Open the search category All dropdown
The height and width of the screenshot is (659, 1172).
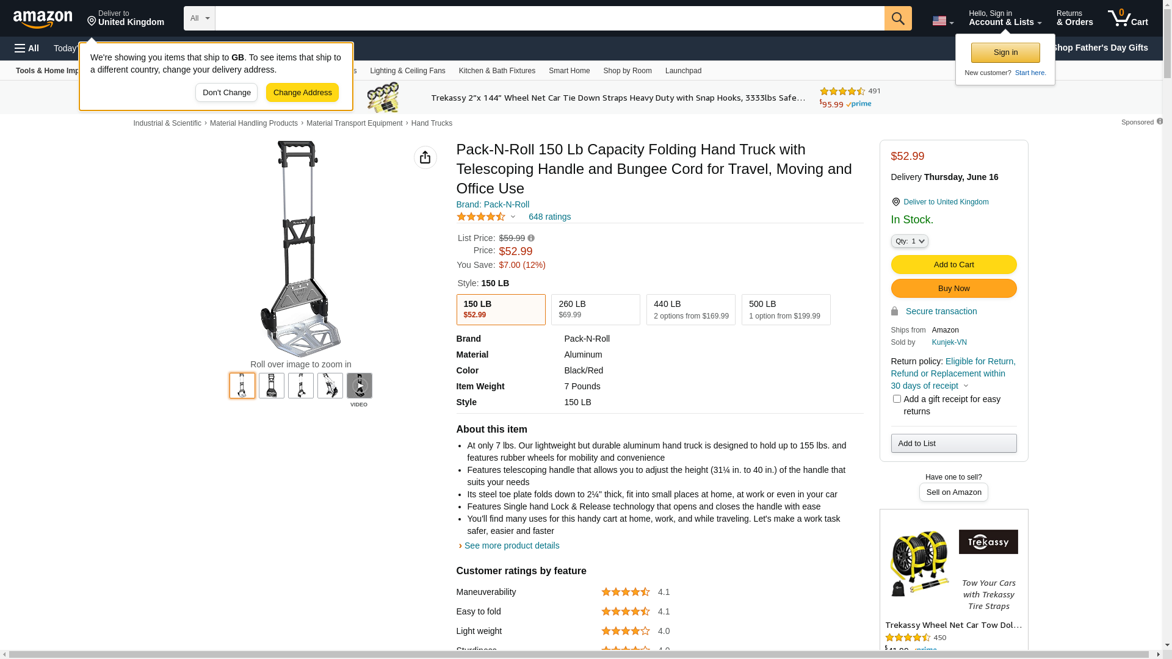tap(200, 18)
